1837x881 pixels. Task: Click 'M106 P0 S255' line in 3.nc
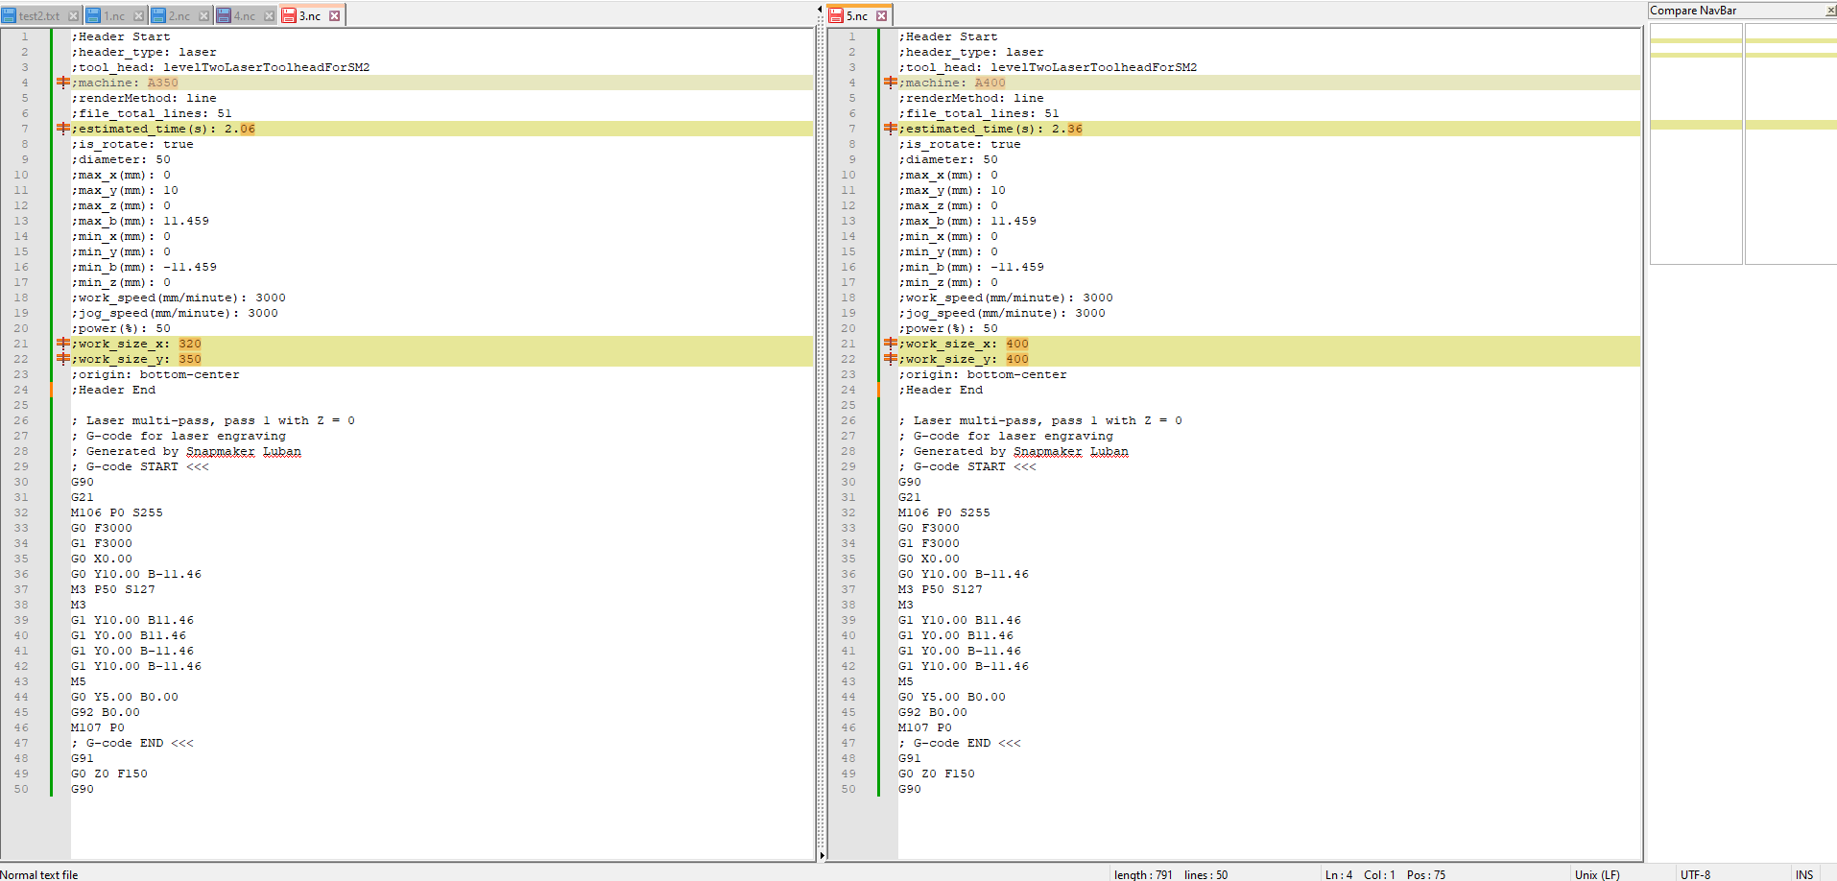[117, 512]
